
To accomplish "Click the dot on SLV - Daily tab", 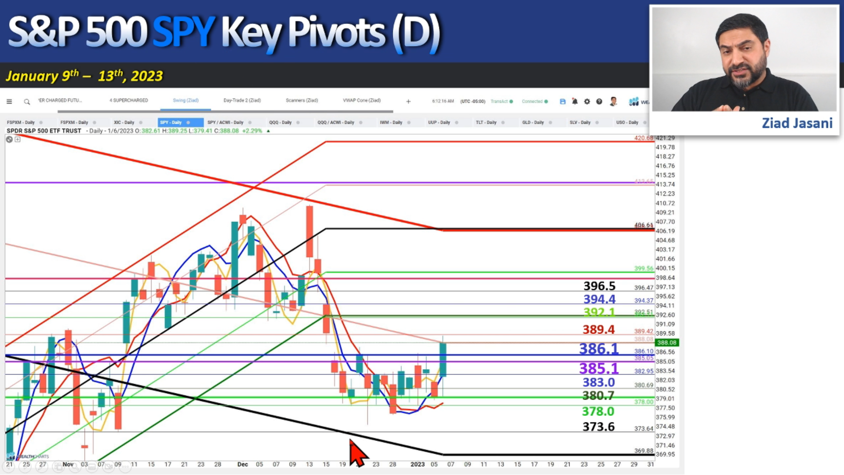I will (x=597, y=123).
